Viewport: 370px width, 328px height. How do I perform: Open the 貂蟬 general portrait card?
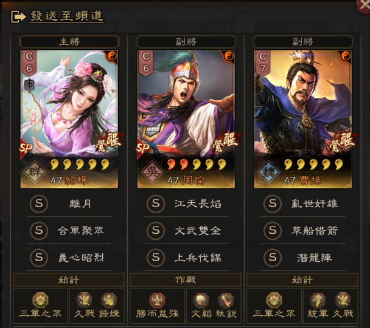(69, 119)
